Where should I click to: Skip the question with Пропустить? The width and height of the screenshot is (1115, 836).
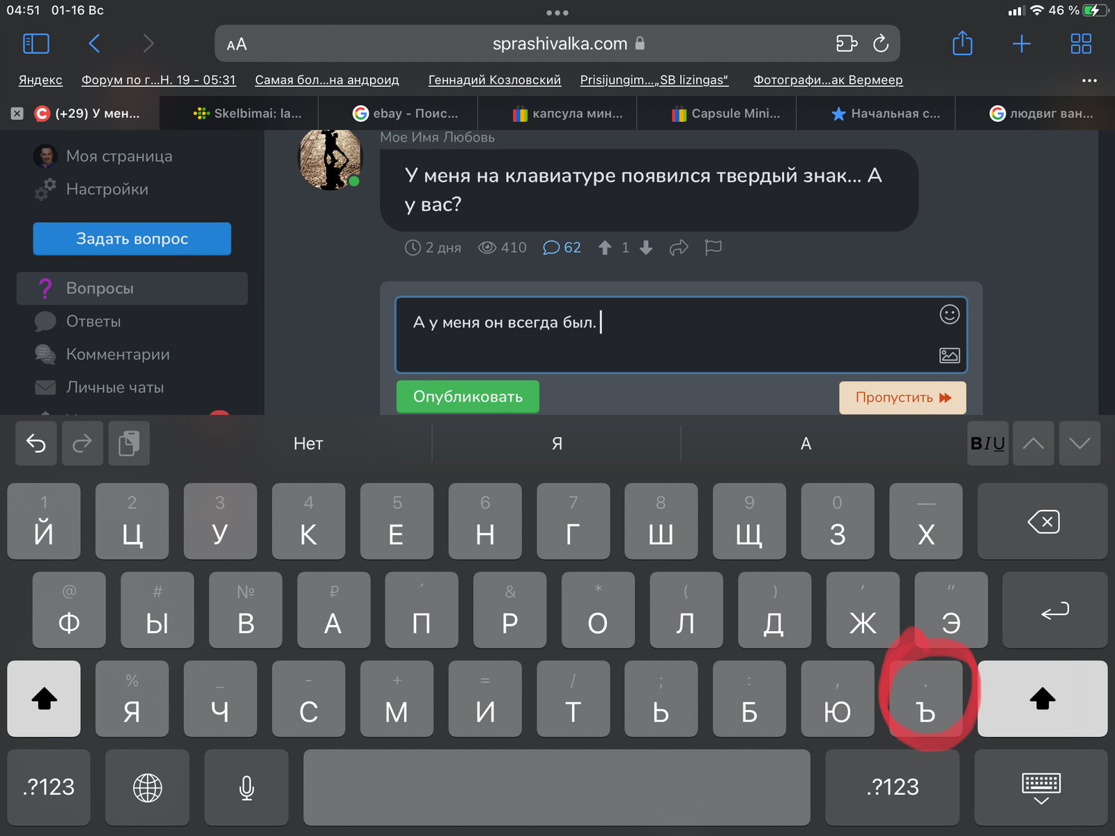[x=902, y=397]
